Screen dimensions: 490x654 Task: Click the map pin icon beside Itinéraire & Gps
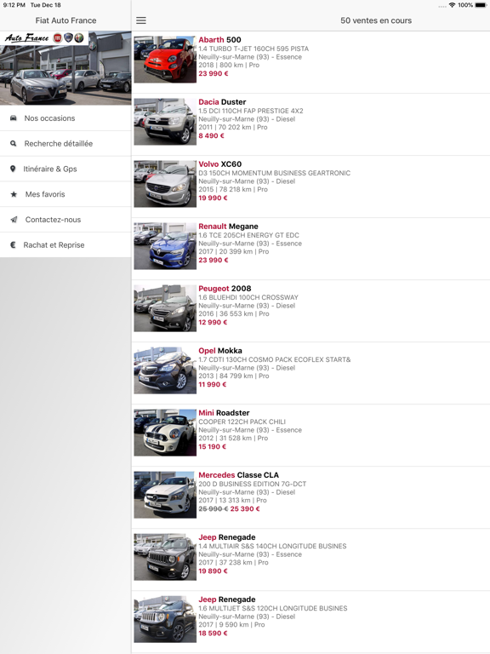pos(13,169)
